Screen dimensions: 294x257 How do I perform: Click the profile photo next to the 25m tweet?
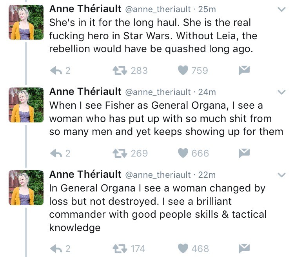click(26, 22)
